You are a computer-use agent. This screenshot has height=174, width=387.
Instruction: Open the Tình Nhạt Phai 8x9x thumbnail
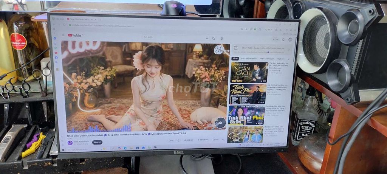click(x=246, y=115)
